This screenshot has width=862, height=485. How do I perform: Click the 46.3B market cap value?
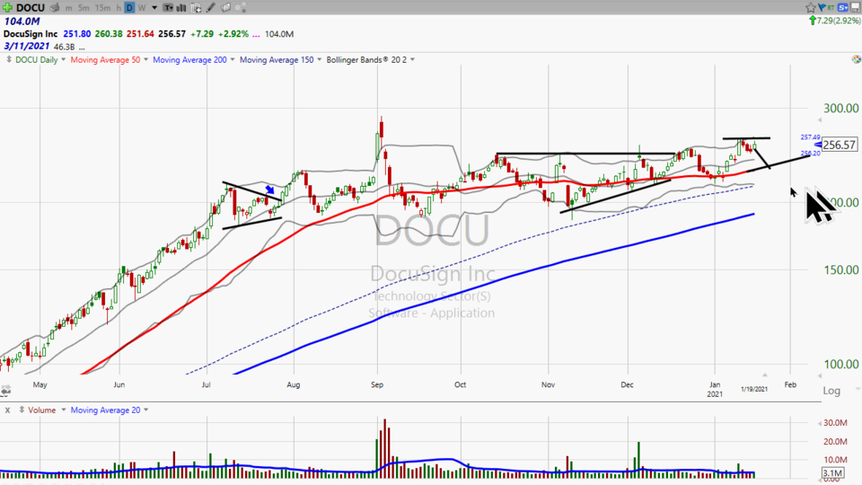(x=64, y=47)
